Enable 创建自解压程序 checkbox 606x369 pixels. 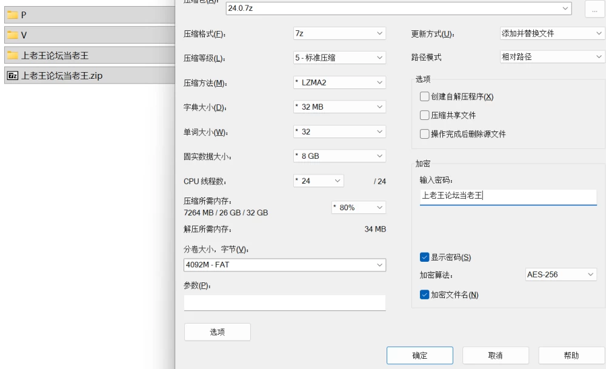pos(424,96)
